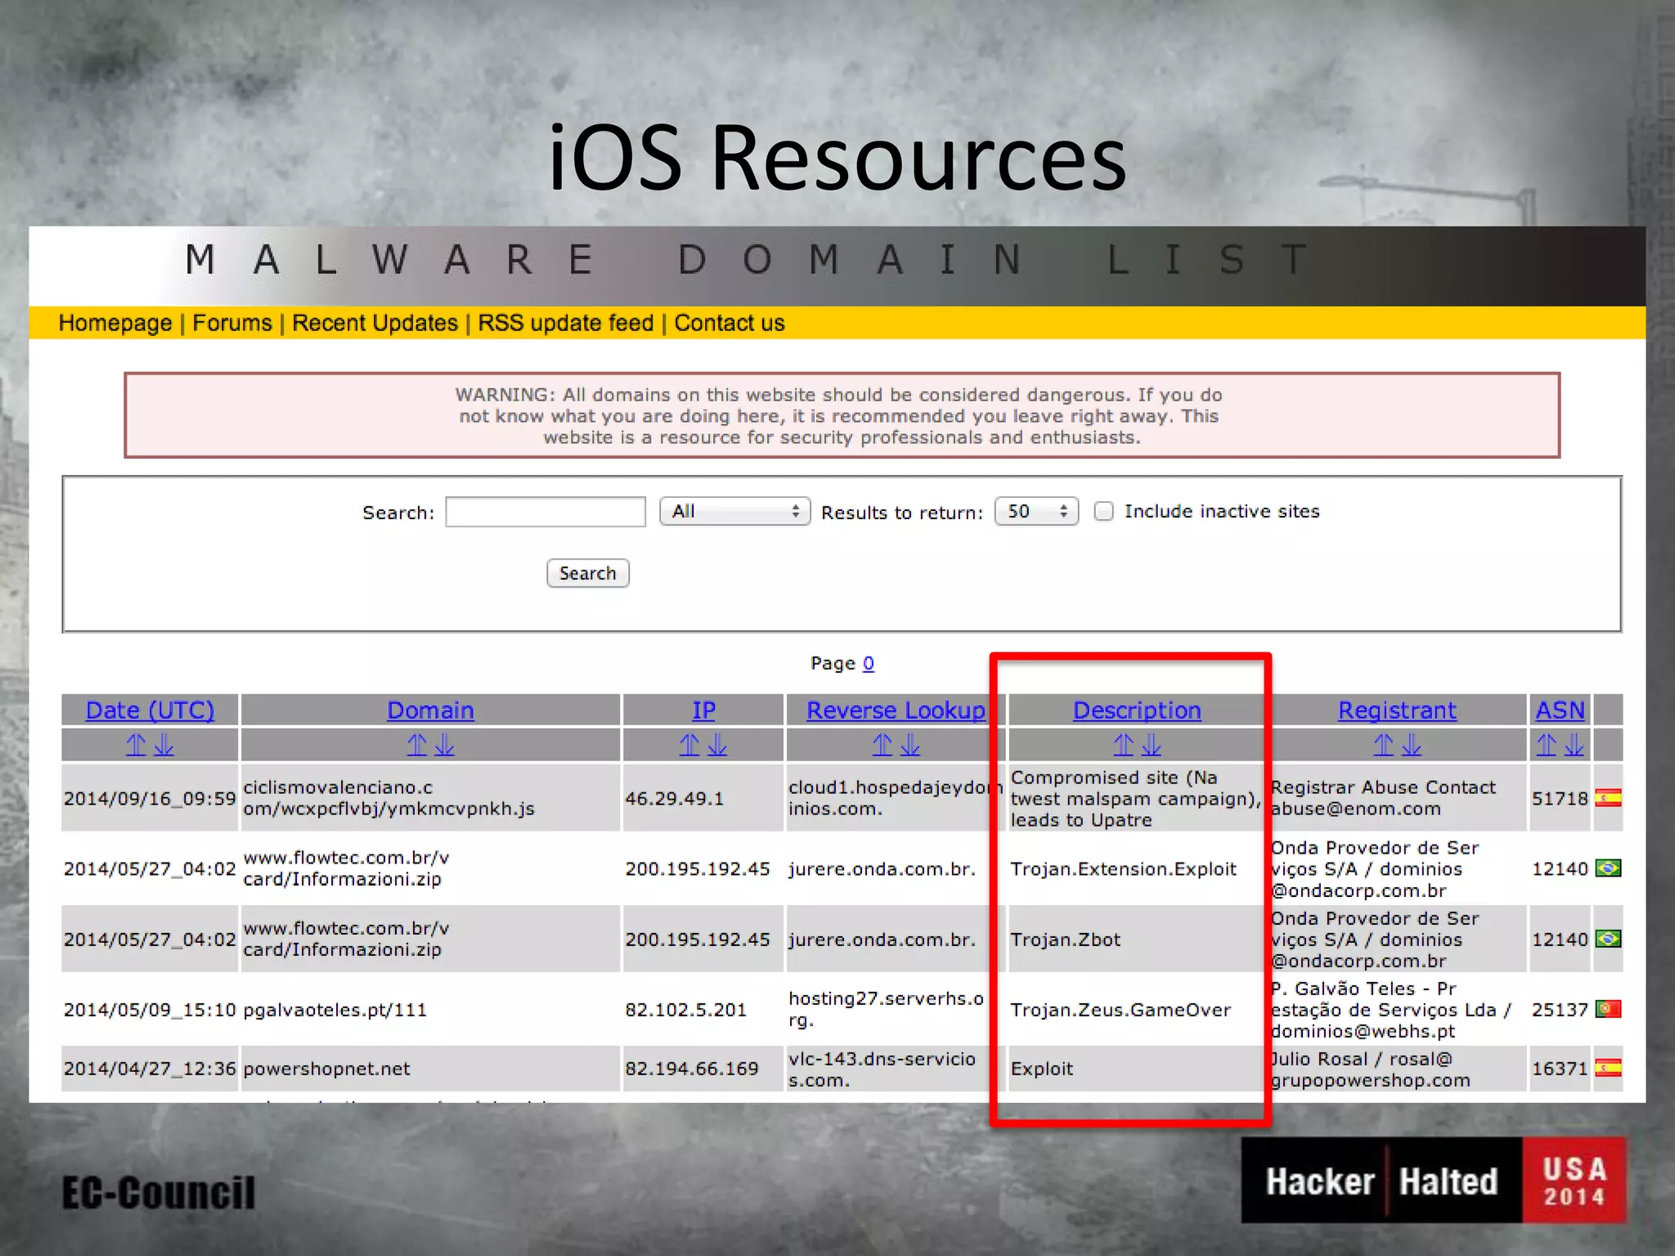The width and height of the screenshot is (1675, 1256).
Task: Sort ASN column descending arrow
Action: [1574, 745]
